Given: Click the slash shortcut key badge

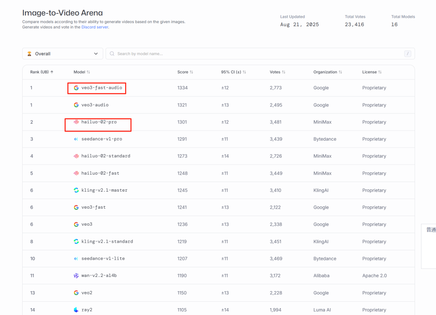Looking at the screenshot, I should click(x=407, y=54).
